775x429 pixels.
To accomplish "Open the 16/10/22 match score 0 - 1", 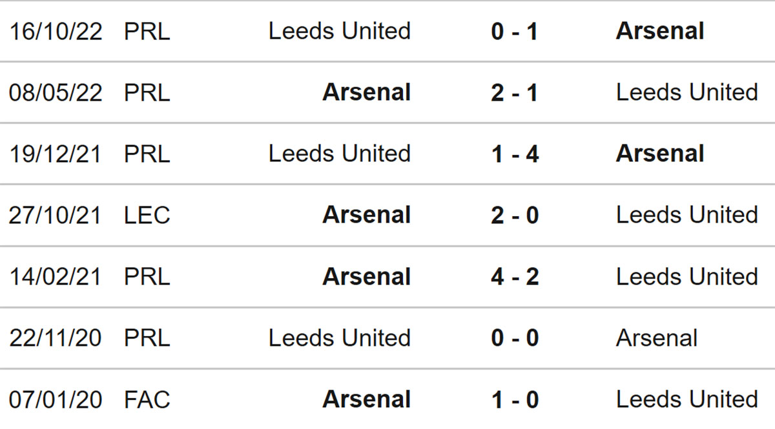I will (x=515, y=31).
